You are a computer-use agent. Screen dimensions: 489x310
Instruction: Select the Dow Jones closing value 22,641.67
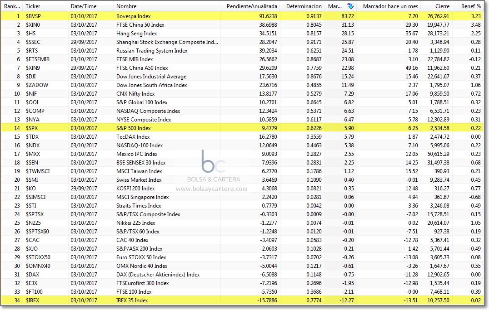tap(438, 77)
